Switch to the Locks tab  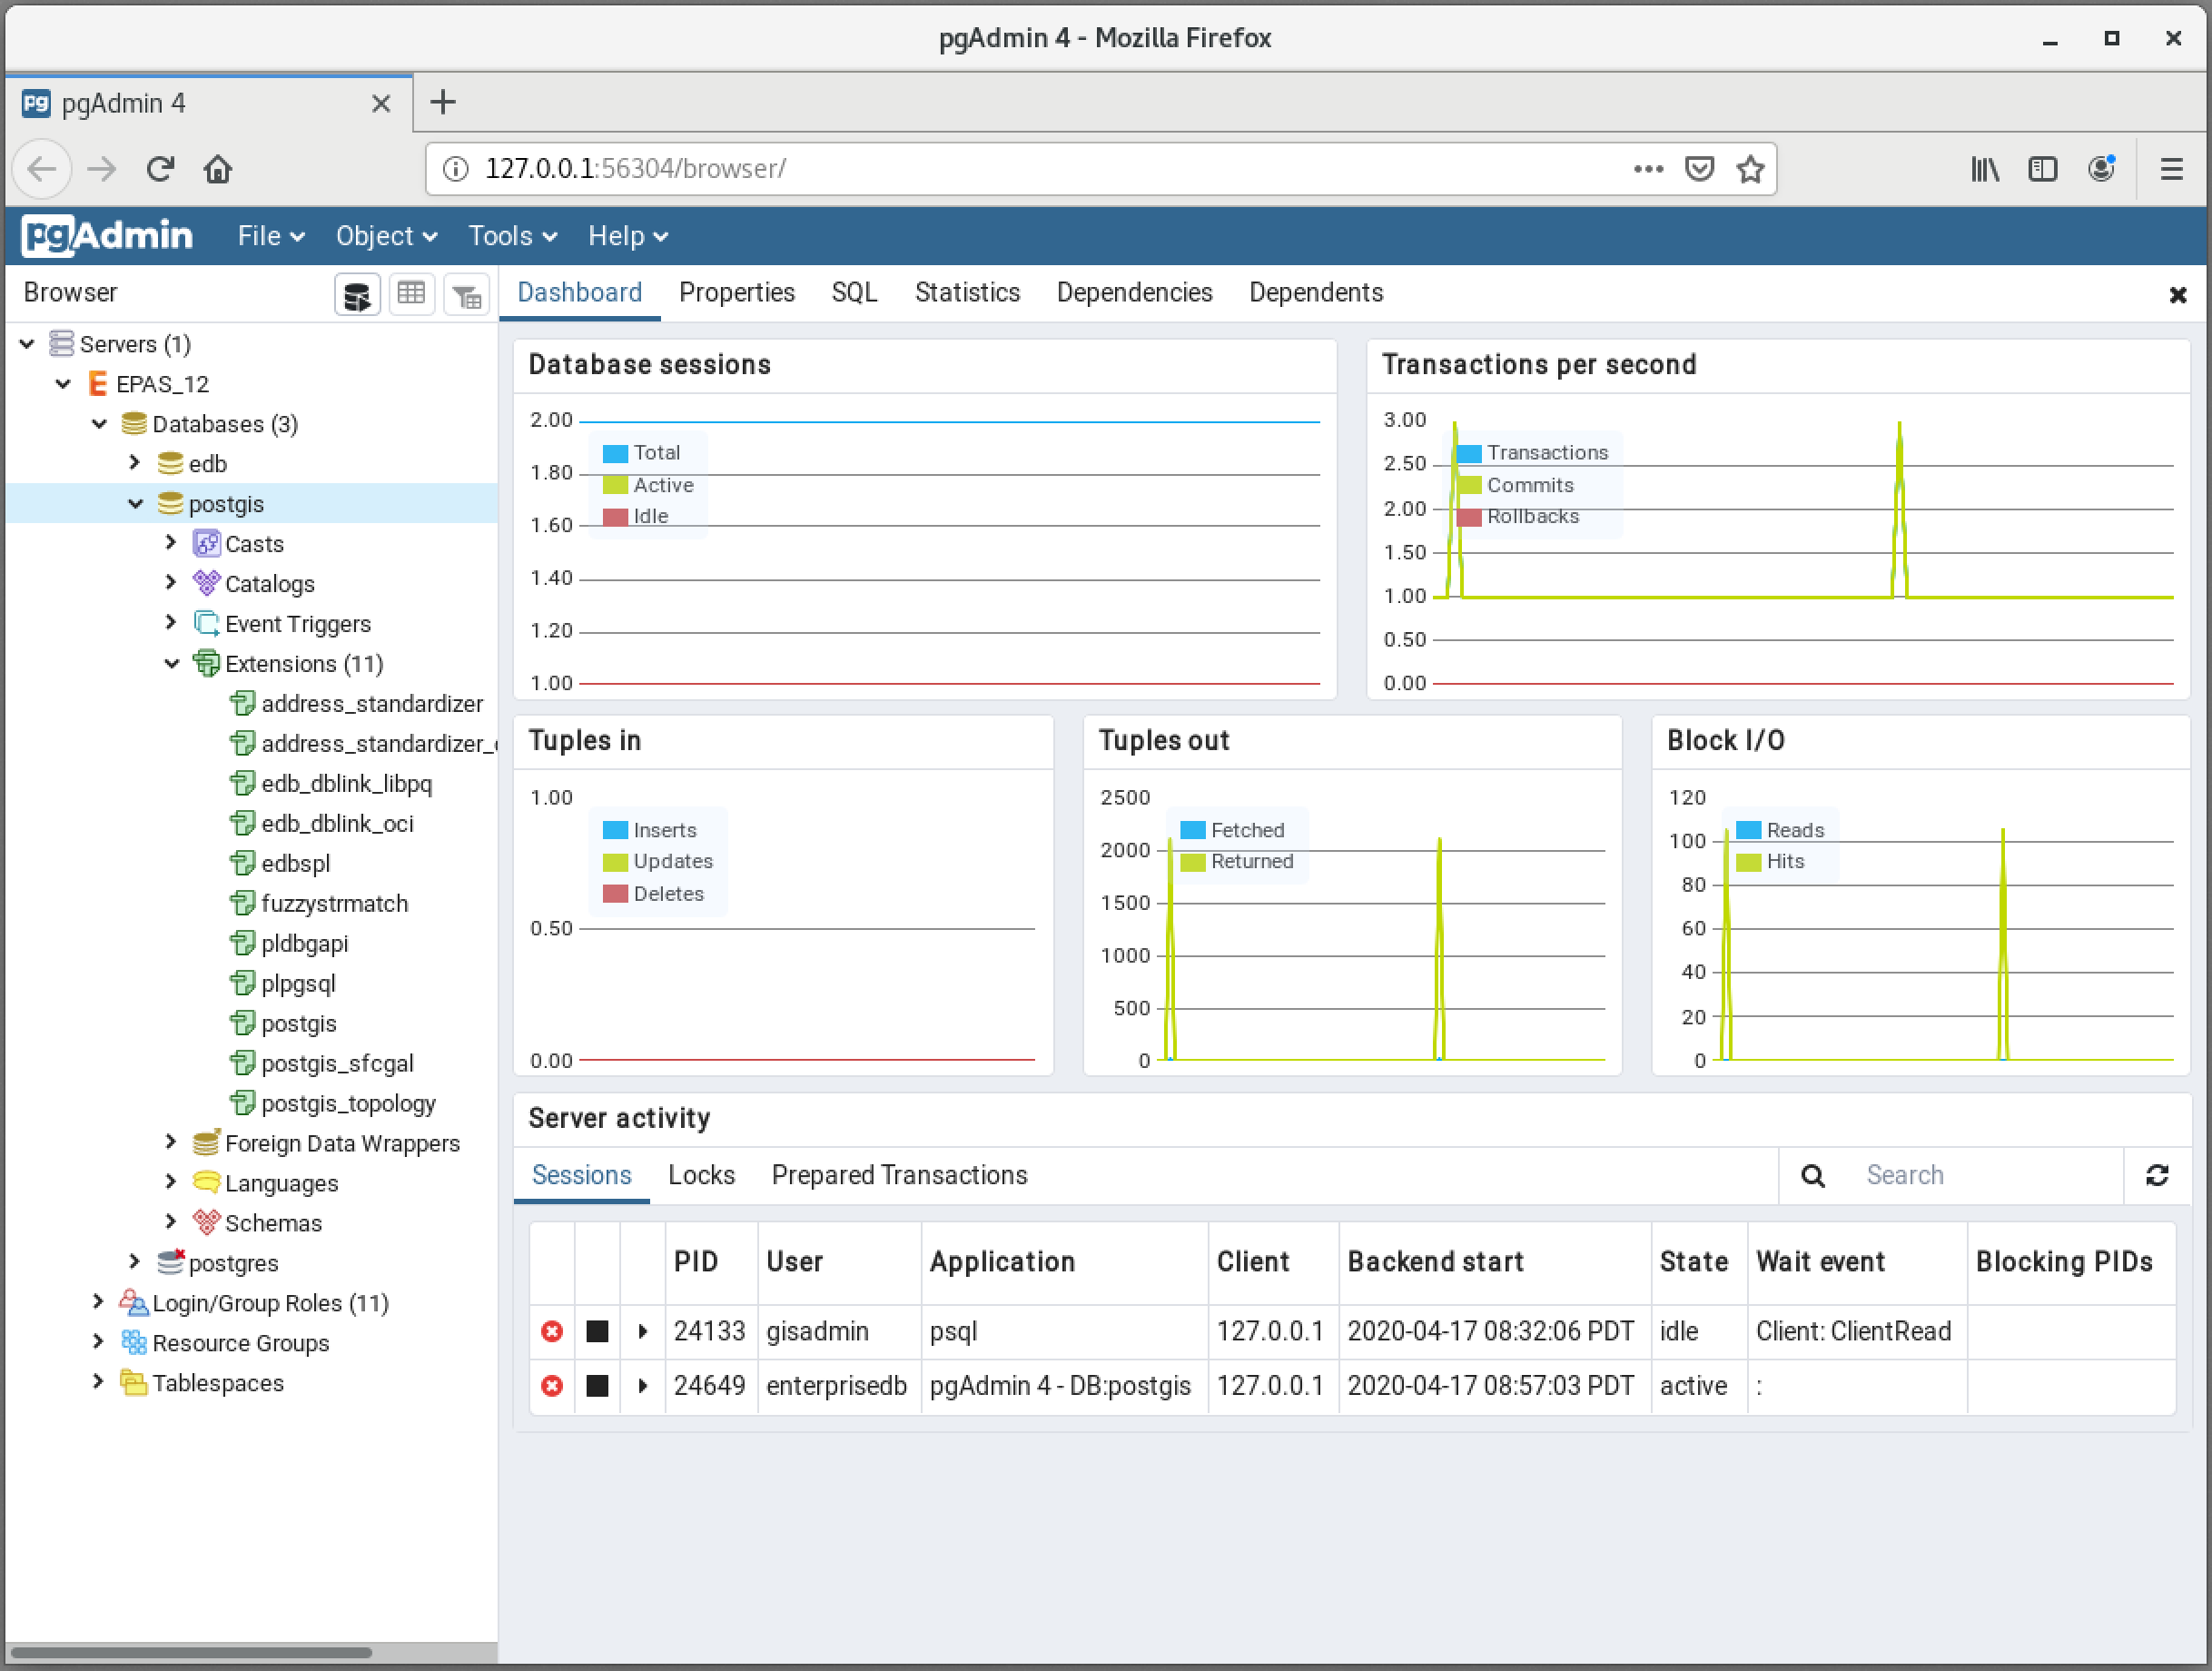[x=701, y=1175]
